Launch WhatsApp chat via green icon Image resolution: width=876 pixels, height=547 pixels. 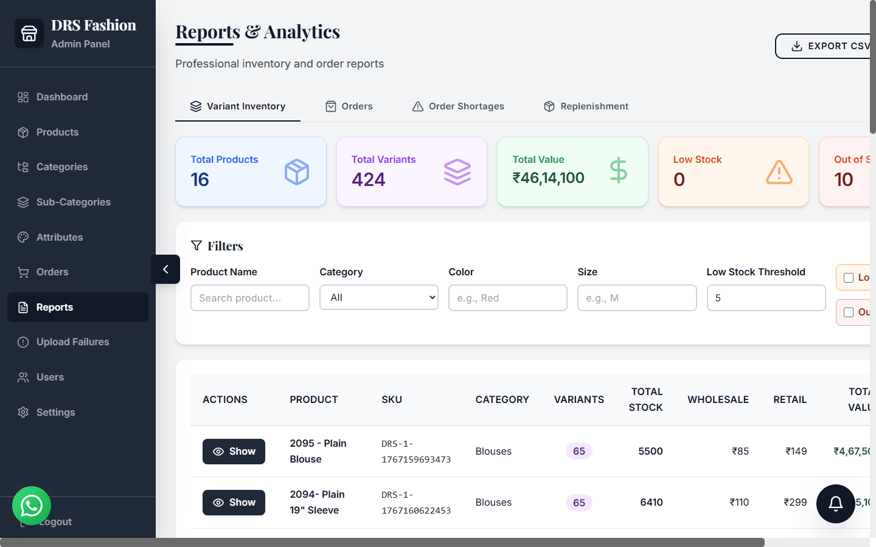coord(32,506)
